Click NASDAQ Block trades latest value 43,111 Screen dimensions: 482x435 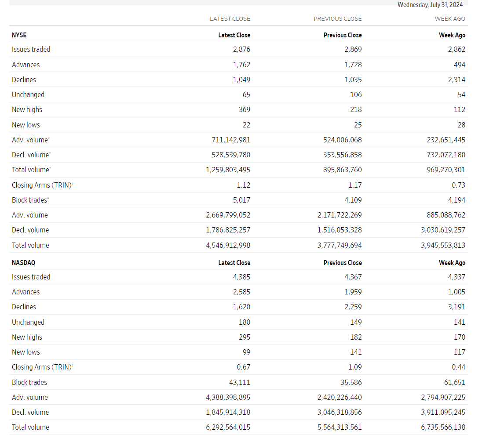click(240, 382)
